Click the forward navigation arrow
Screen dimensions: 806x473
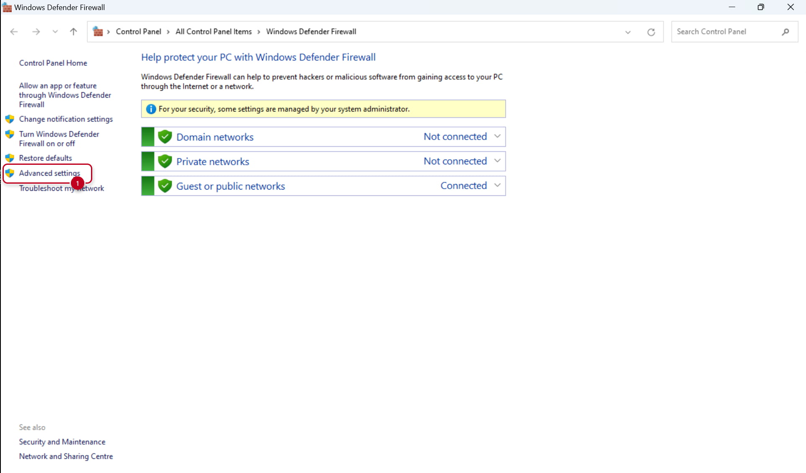pos(36,32)
